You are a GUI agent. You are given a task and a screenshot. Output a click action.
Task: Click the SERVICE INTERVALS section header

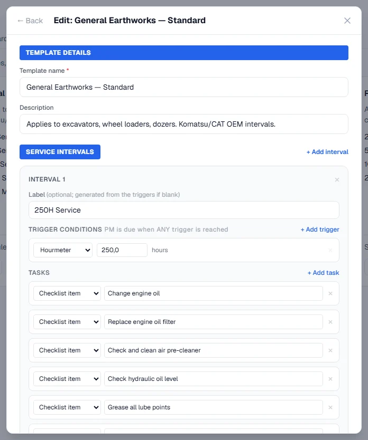click(60, 152)
